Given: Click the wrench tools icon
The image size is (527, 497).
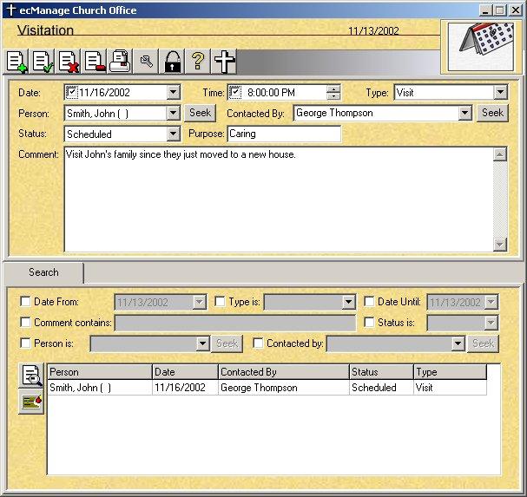Looking at the screenshot, I should (146, 62).
